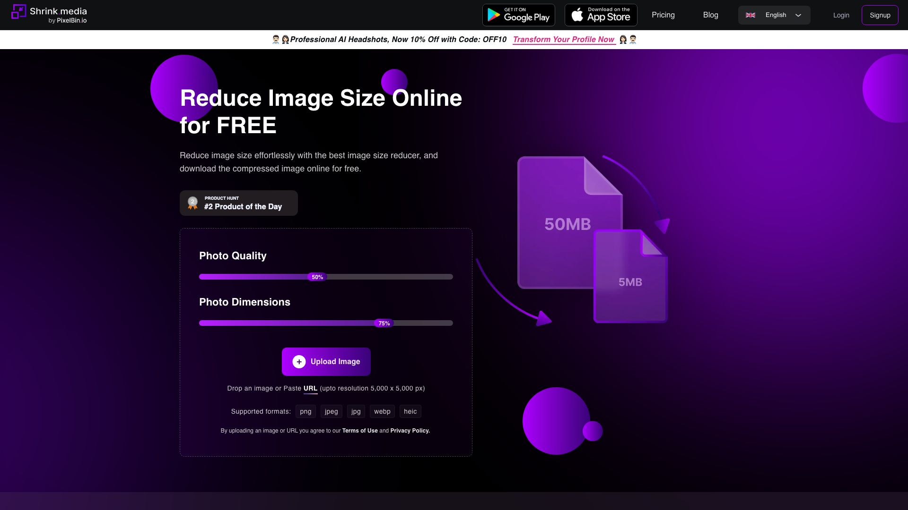Select the jpg format chip
This screenshot has height=510, width=908.
356,411
